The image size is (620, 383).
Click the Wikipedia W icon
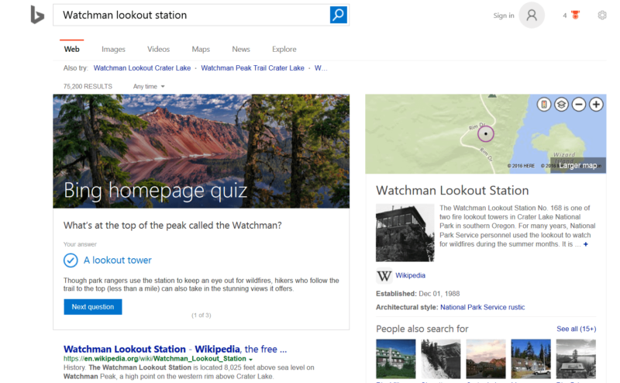(x=384, y=276)
